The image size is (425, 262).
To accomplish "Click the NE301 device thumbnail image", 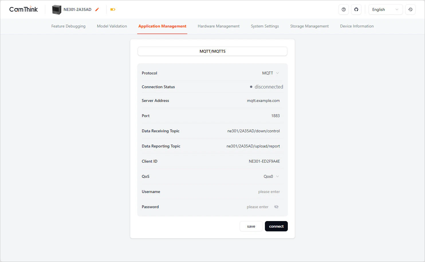I will [57, 9].
